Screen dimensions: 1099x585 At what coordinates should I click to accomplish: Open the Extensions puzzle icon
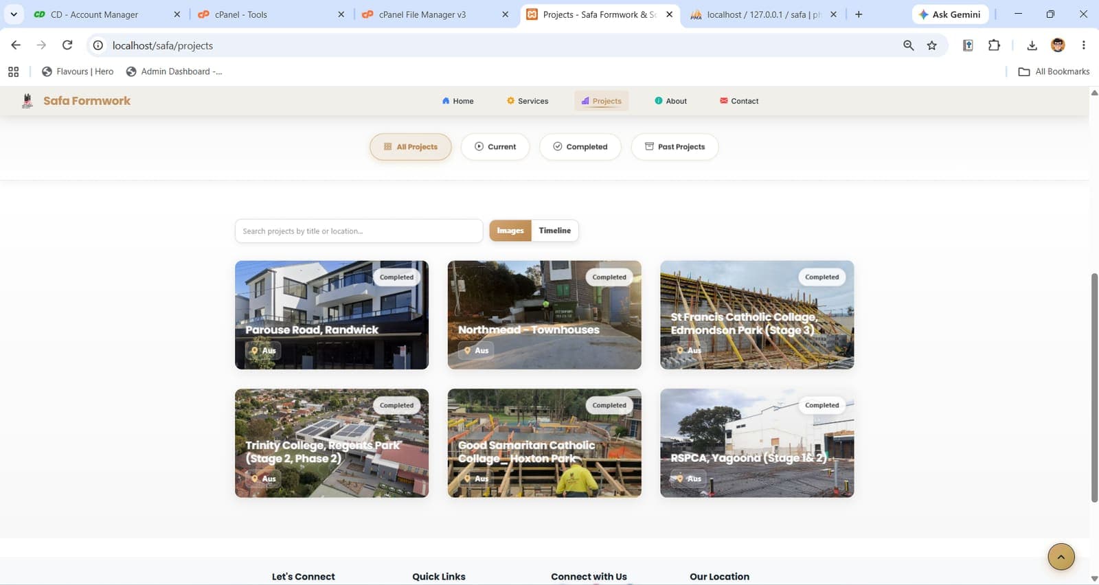[994, 45]
